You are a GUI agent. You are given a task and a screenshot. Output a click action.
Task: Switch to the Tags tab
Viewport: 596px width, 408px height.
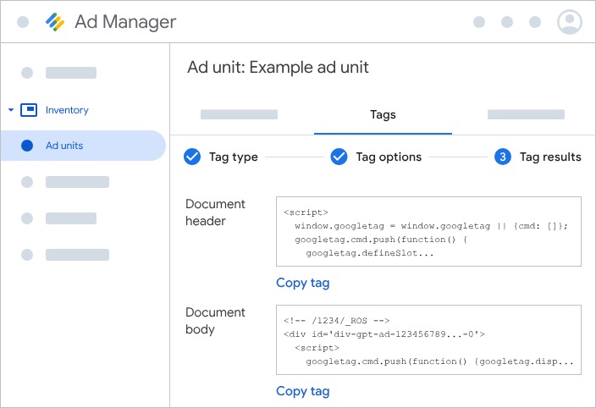pos(383,114)
